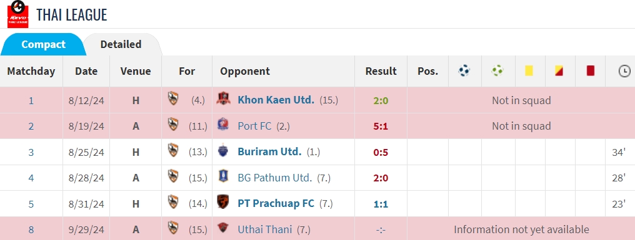Open the 0:5 match result link
Image resolution: width=635 pixels, height=240 pixels.
380,152
